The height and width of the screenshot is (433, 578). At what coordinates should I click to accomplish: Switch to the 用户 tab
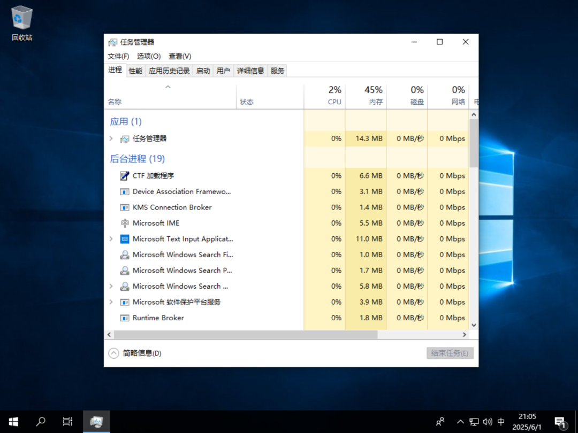click(223, 71)
